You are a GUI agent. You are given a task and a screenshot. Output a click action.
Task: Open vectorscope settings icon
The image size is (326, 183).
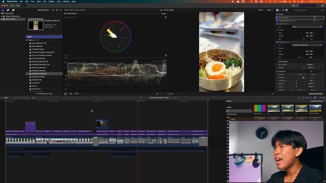166,17
